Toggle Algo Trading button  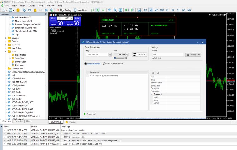tap(64, 10)
